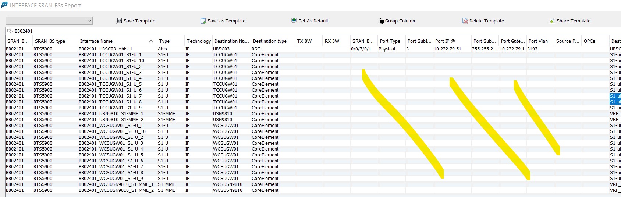The height and width of the screenshot is (197, 621).
Task: Click the Port Type column header
Action: pyautogui.click(x=390, y=41)
